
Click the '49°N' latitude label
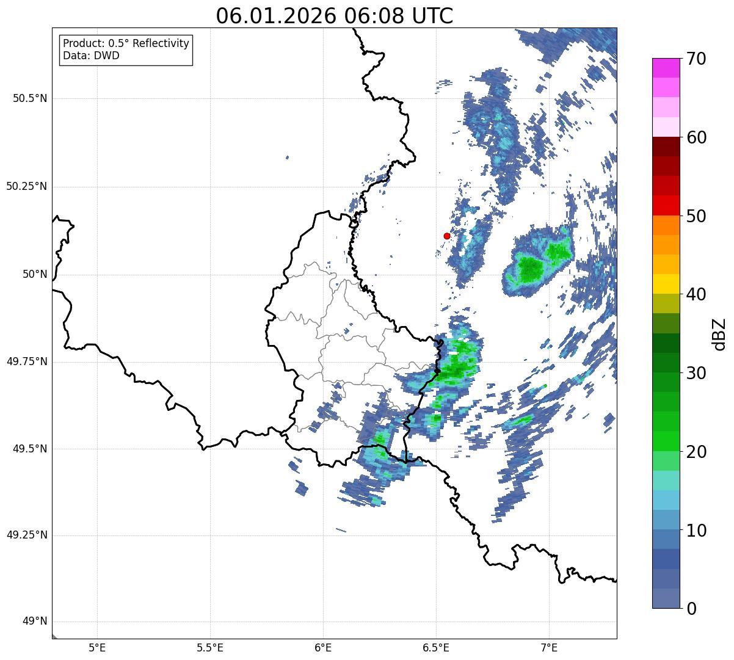coord(35,622)
